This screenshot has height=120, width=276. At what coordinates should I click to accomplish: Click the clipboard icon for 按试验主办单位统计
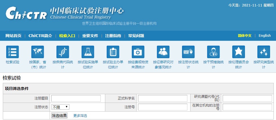pyautogui.click(x=113, y=52)
